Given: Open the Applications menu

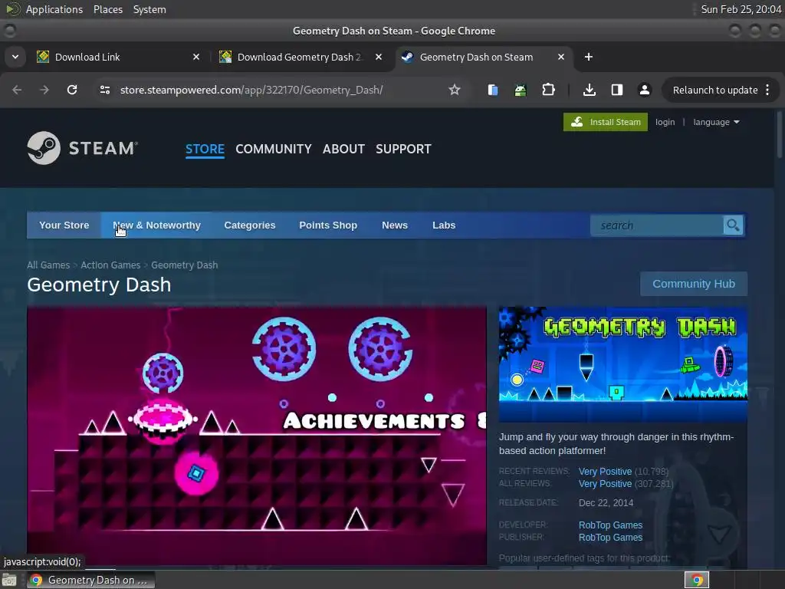Looking at the screenshot, I should [54, 9].
